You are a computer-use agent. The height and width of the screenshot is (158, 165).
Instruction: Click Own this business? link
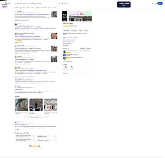[x=74, y=37]
